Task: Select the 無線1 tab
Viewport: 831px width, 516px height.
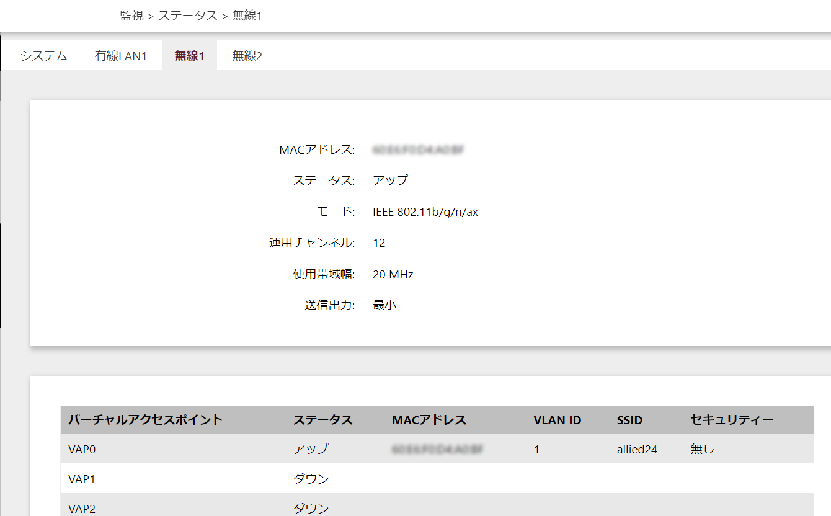Action: tap(190, 56)
